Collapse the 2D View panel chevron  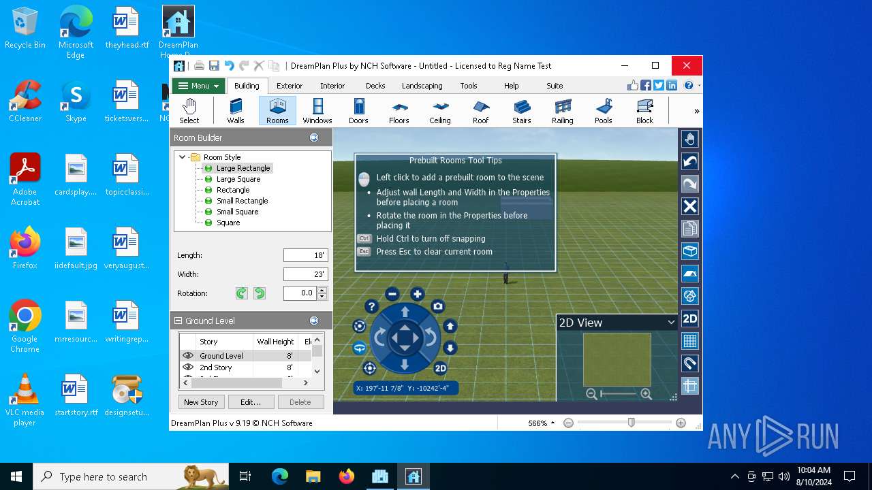tap(671, 323)
